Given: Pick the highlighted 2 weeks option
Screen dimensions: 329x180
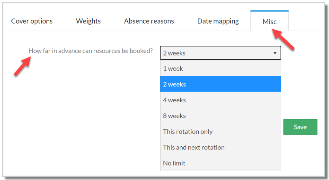Looking at the screenshot, I should pyautogui.click(x=220, y=84).
